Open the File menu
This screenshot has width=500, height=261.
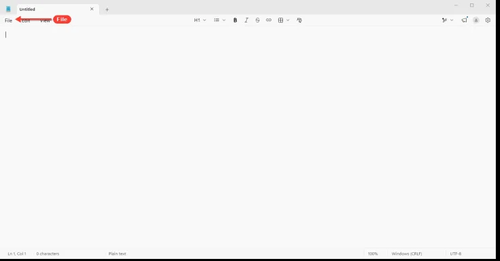pyautogui.click(x=8, y=20)
